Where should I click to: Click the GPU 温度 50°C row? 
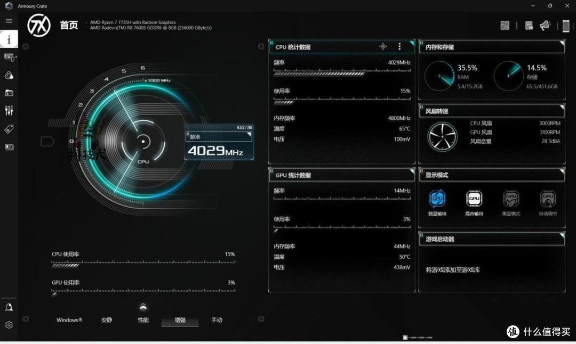tap(342, 257)
